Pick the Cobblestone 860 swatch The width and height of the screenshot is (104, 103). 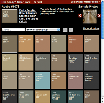tap(42, 62)
